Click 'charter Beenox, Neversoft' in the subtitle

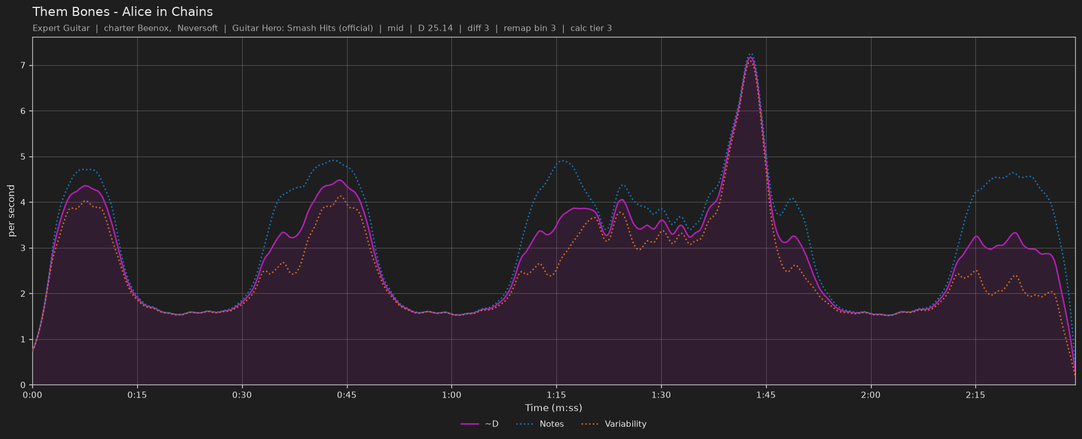pos(161,28)
